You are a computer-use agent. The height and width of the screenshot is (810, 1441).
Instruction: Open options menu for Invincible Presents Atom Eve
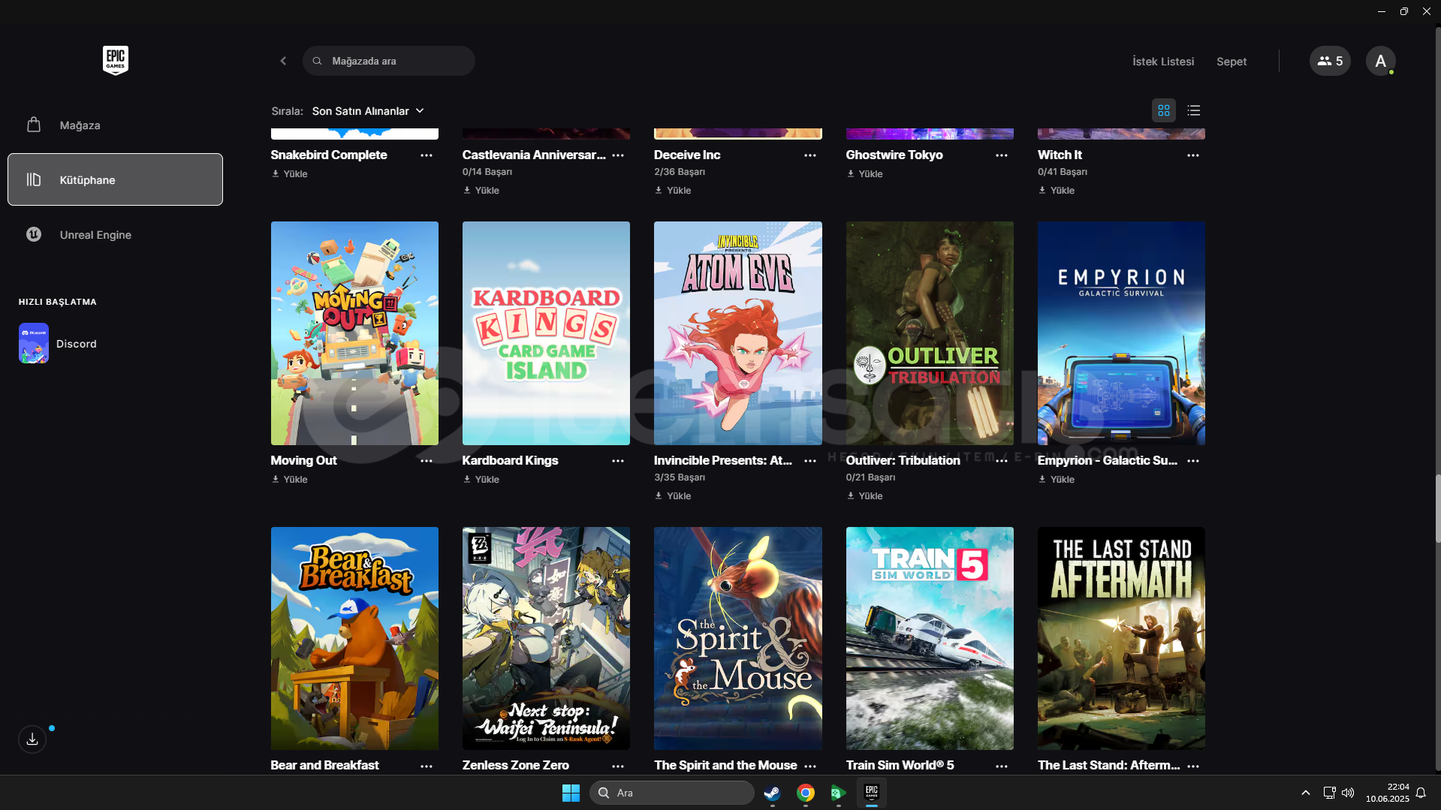click(x=810, y=461)
